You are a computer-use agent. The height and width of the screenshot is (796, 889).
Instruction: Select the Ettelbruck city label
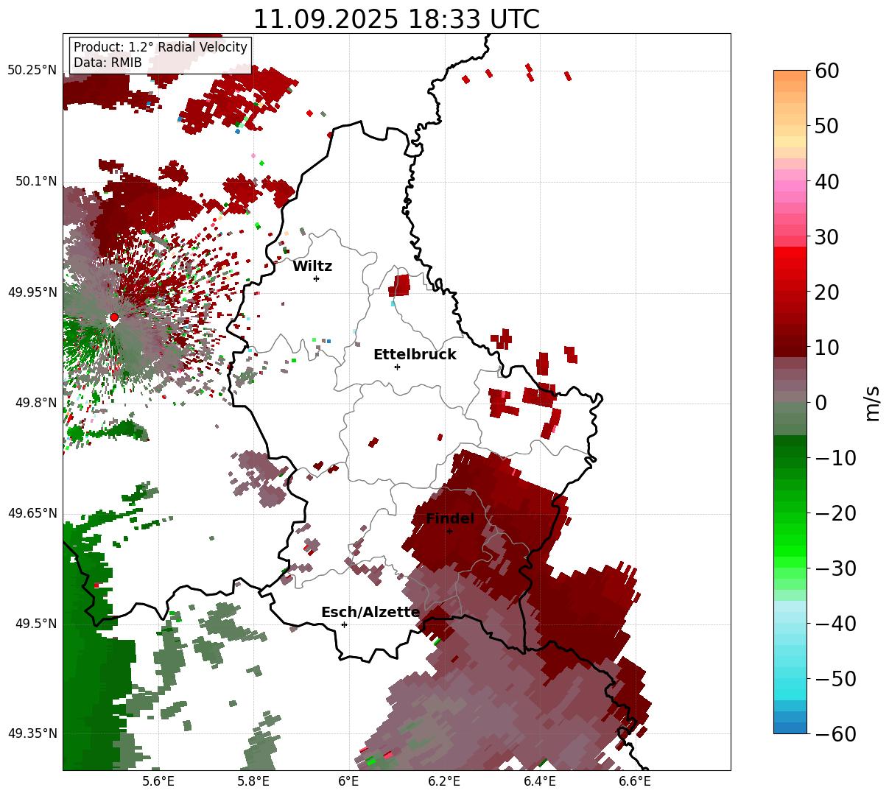(415, 354)
